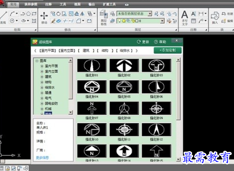
Task: Open the current layer 0 dropdown
Action: [162, 21]
